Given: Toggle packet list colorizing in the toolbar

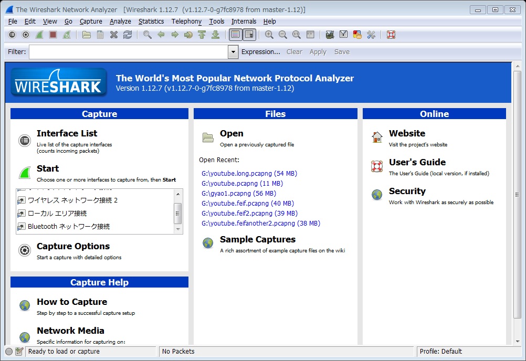Looking at the screenshot, I should [236, 35].
